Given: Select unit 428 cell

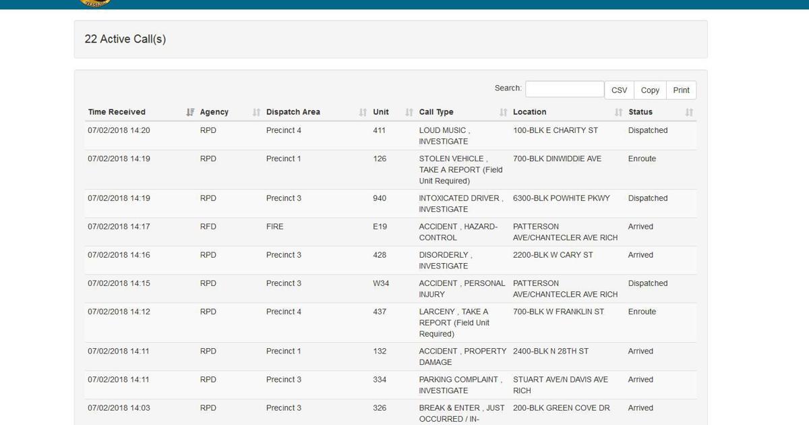Looking at the screenshot, I should [380, 255].
